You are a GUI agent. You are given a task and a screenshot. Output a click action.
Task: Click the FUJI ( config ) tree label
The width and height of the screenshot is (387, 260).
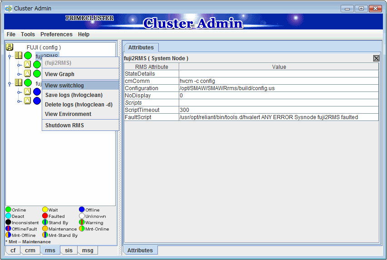44,47
